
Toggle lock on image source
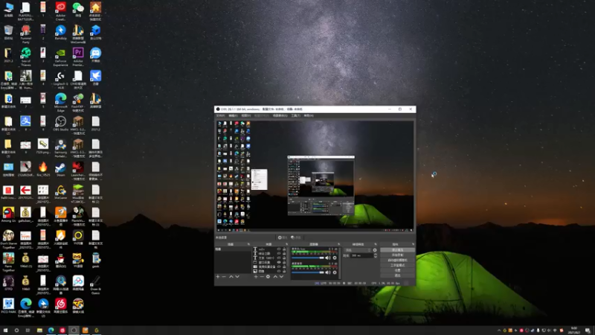[284, 271]
